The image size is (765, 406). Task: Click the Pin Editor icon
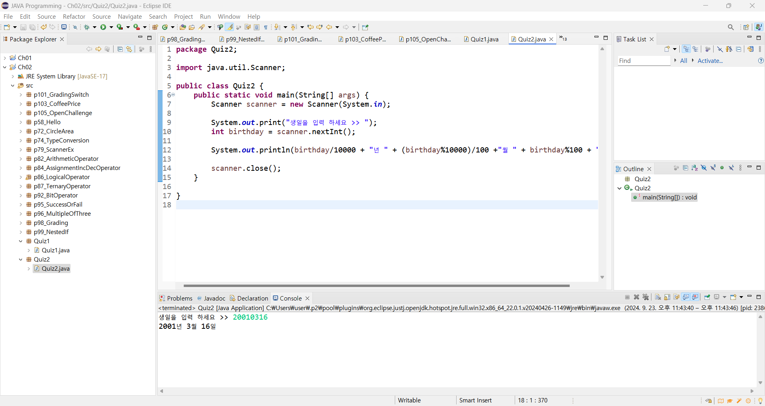(365, 27)
